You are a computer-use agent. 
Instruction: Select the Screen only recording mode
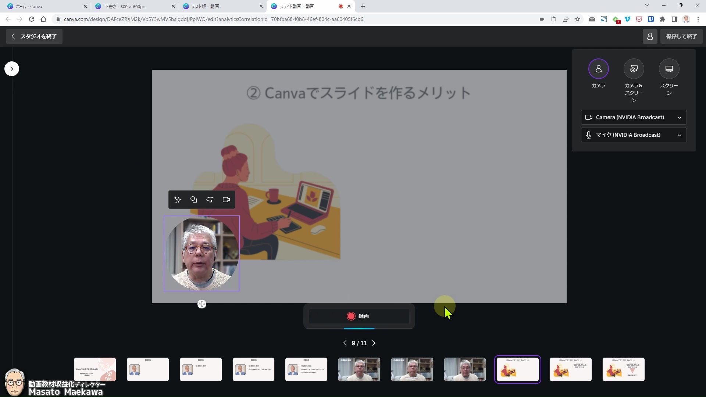pos(669,69)
